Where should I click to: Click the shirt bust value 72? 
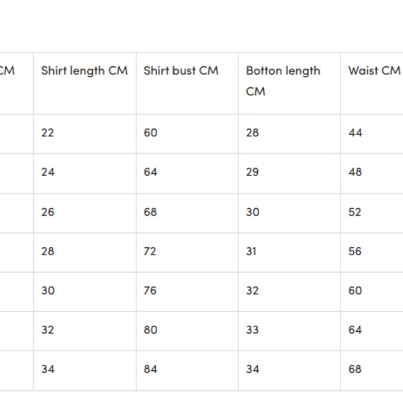[150, 251]
